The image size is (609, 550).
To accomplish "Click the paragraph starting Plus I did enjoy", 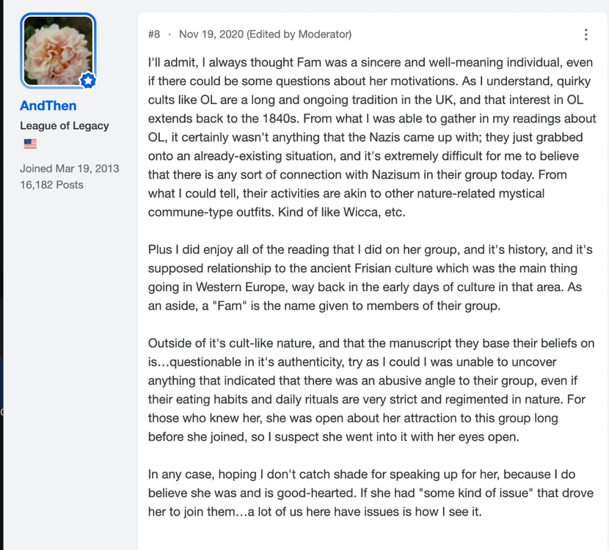I will click(370, 277).
